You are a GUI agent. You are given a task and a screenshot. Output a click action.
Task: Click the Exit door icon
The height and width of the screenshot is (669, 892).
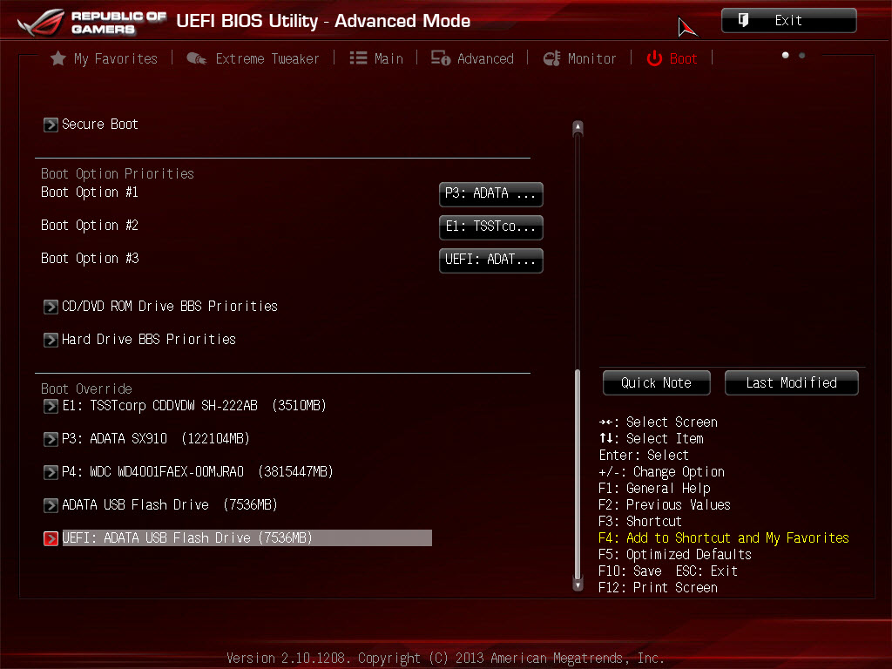(x=743, y=21)
